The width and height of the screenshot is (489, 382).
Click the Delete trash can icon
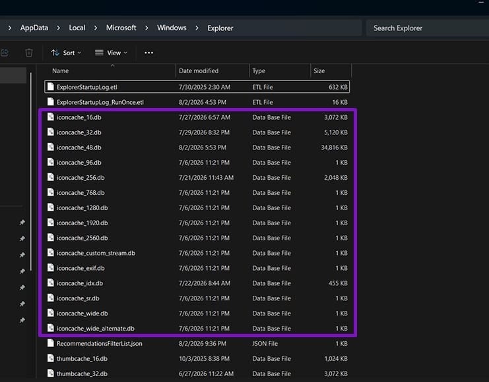[28, 53]
